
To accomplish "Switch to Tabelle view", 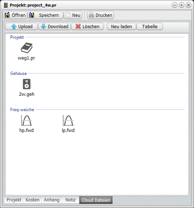I will (x=150, y=26).
